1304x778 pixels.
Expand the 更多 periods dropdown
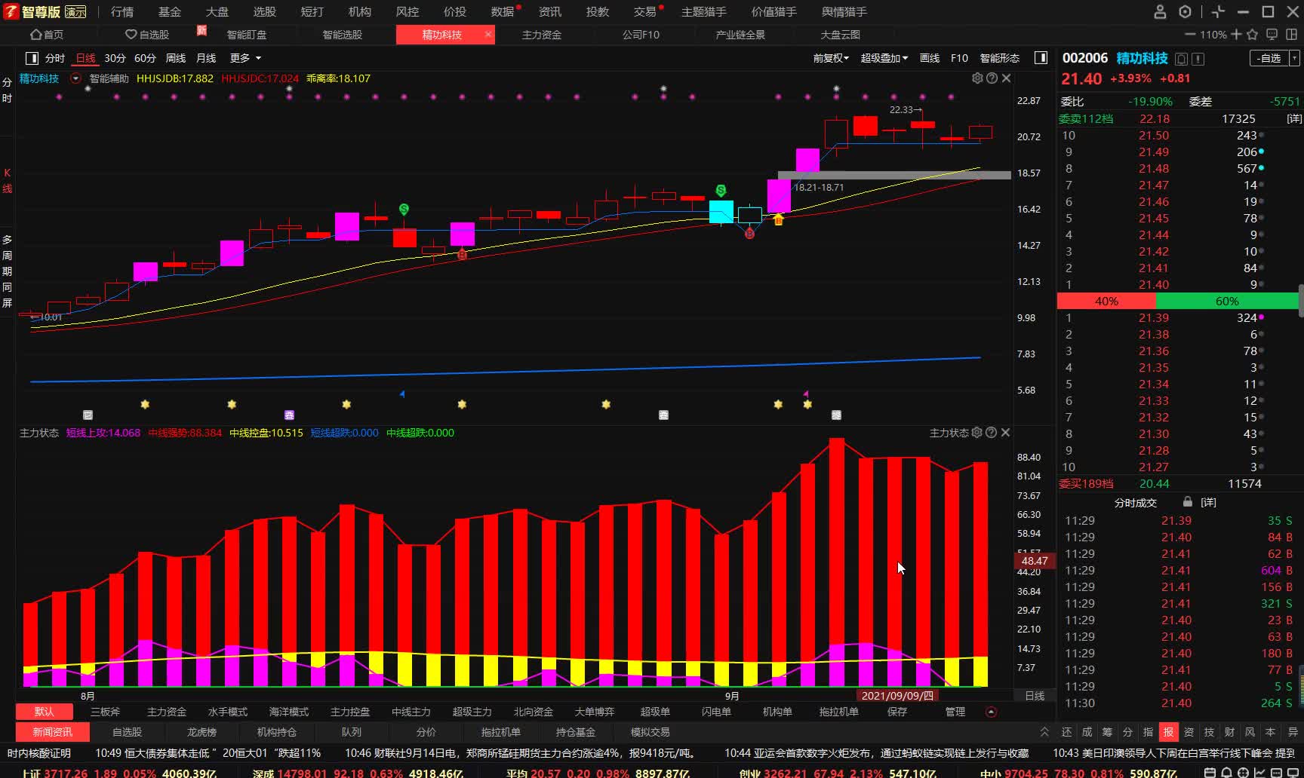pyautogui.click(x=245, y=58)
